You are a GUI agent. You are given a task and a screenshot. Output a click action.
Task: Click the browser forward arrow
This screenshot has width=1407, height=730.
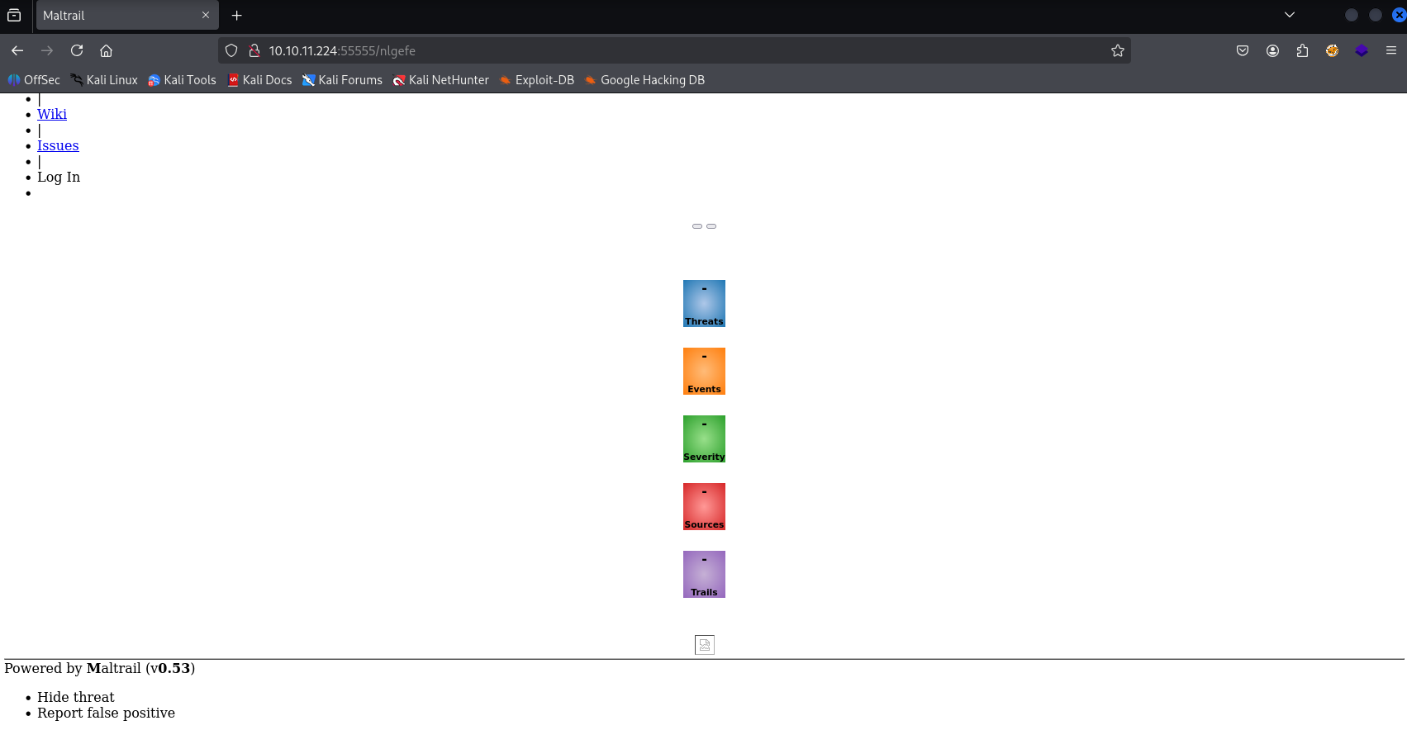point(47,50)
